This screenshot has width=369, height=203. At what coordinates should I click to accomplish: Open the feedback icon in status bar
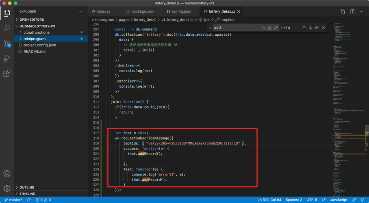point(354,200)
